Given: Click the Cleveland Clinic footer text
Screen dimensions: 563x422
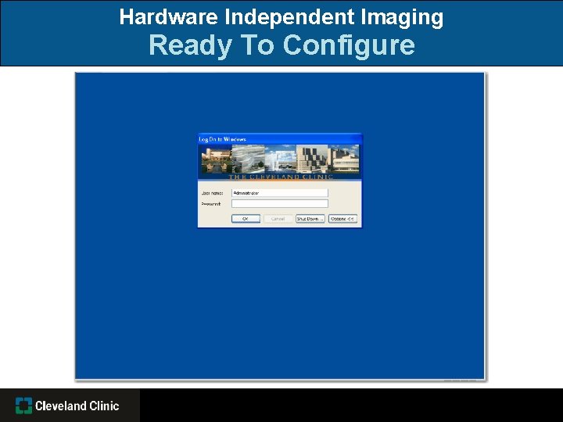Looking at the screenshot, I should pyautogui.click(x=77, y=406).
